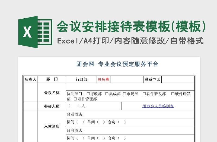Click the room-count row under 普通酒店
This screenshot has width=217, height=142.
pyautogui.click(x=130, y=122)
